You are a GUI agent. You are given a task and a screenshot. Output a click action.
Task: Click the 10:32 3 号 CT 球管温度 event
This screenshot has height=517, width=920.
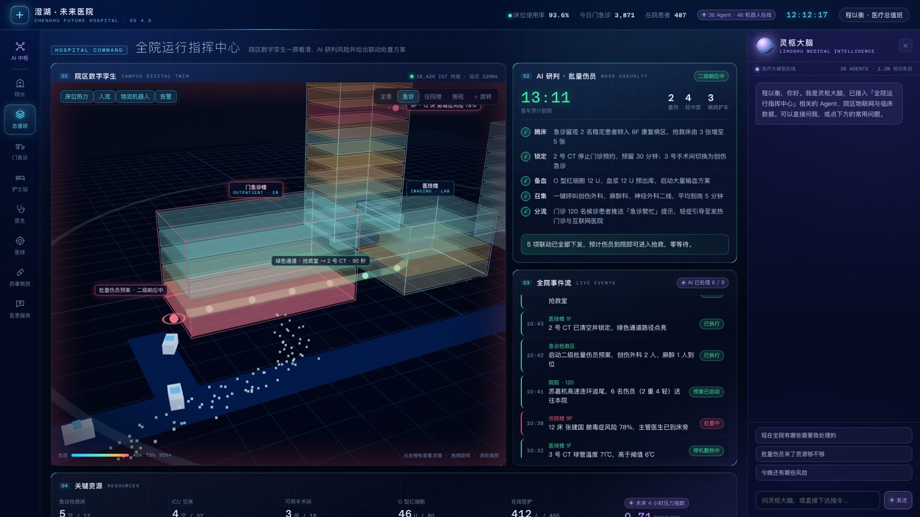tap(623, 450)
